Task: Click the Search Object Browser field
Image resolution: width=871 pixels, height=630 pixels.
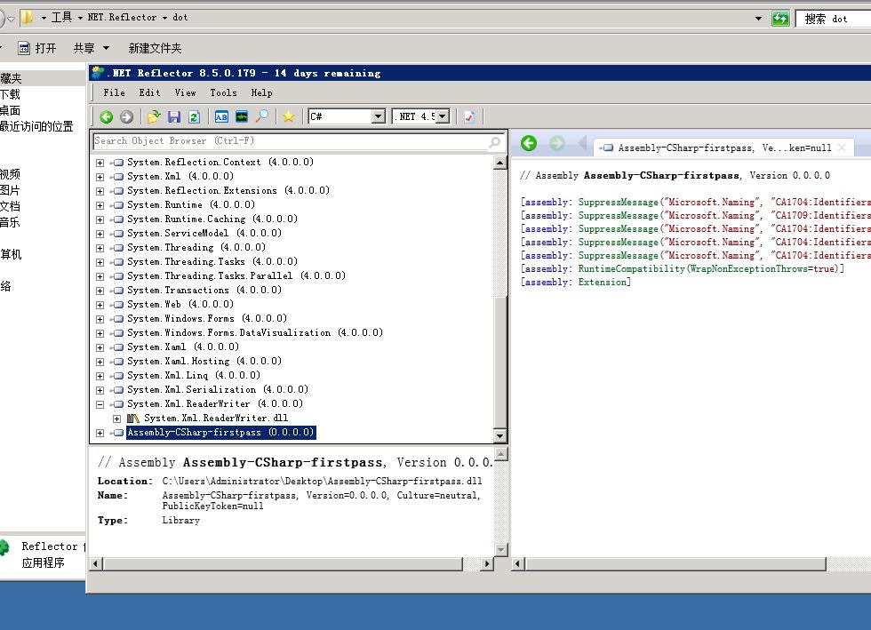Action: [290, 141]
